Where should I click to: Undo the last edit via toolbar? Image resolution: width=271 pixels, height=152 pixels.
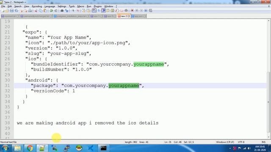[x=51, y=11]
